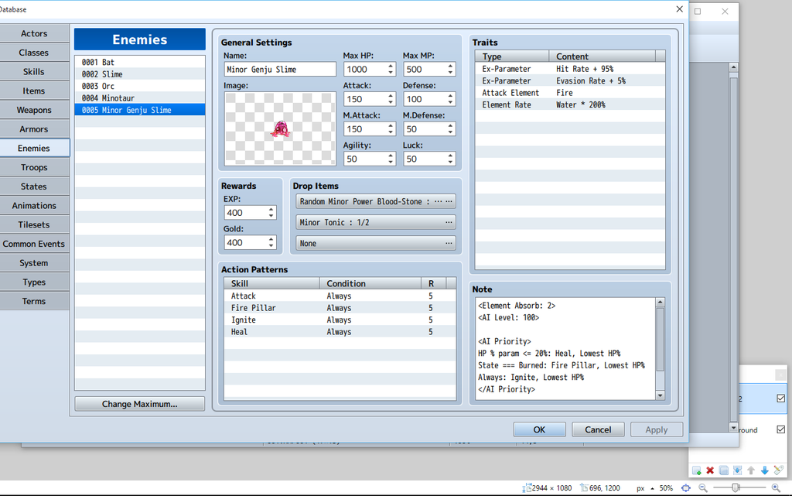
Task: Uncheck visibility of the selected top layer
Action: click(x=780, y=399)
